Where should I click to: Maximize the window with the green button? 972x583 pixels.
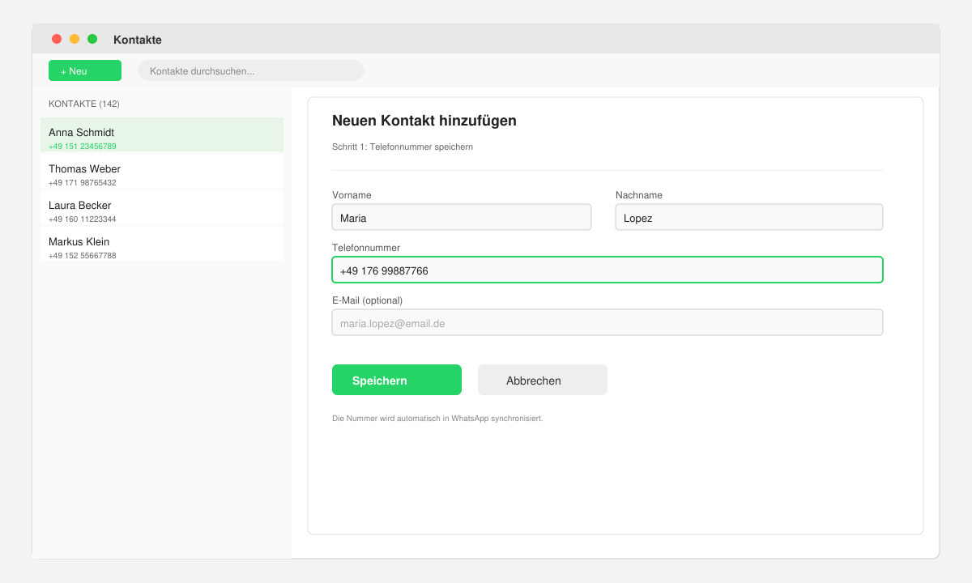[92, 39]
